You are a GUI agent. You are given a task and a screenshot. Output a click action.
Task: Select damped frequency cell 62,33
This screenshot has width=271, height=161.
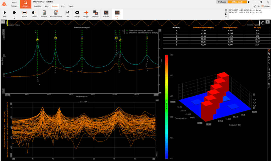(x=203, y=45)
